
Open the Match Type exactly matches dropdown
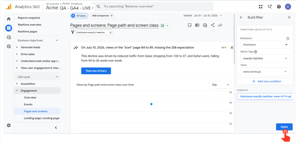pos(265,58)
